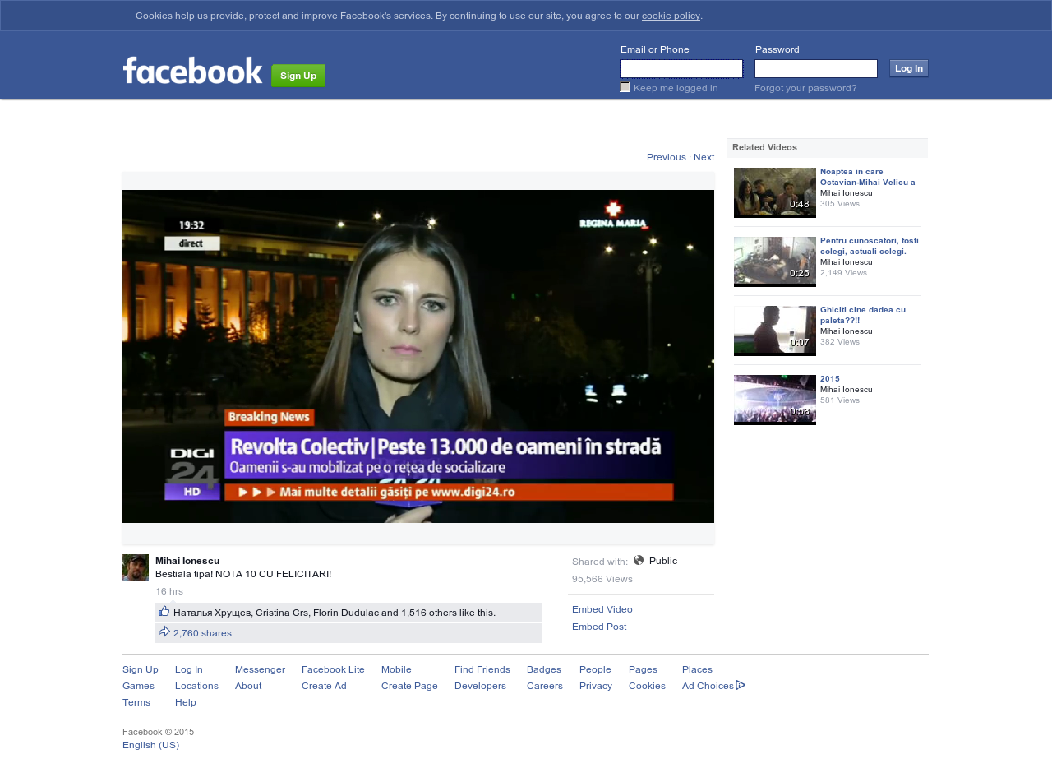Image resolution: width=1052 pixels, height=768 pixels.
Task: Focus the Email or Phone field
Action: coord(681,68)
